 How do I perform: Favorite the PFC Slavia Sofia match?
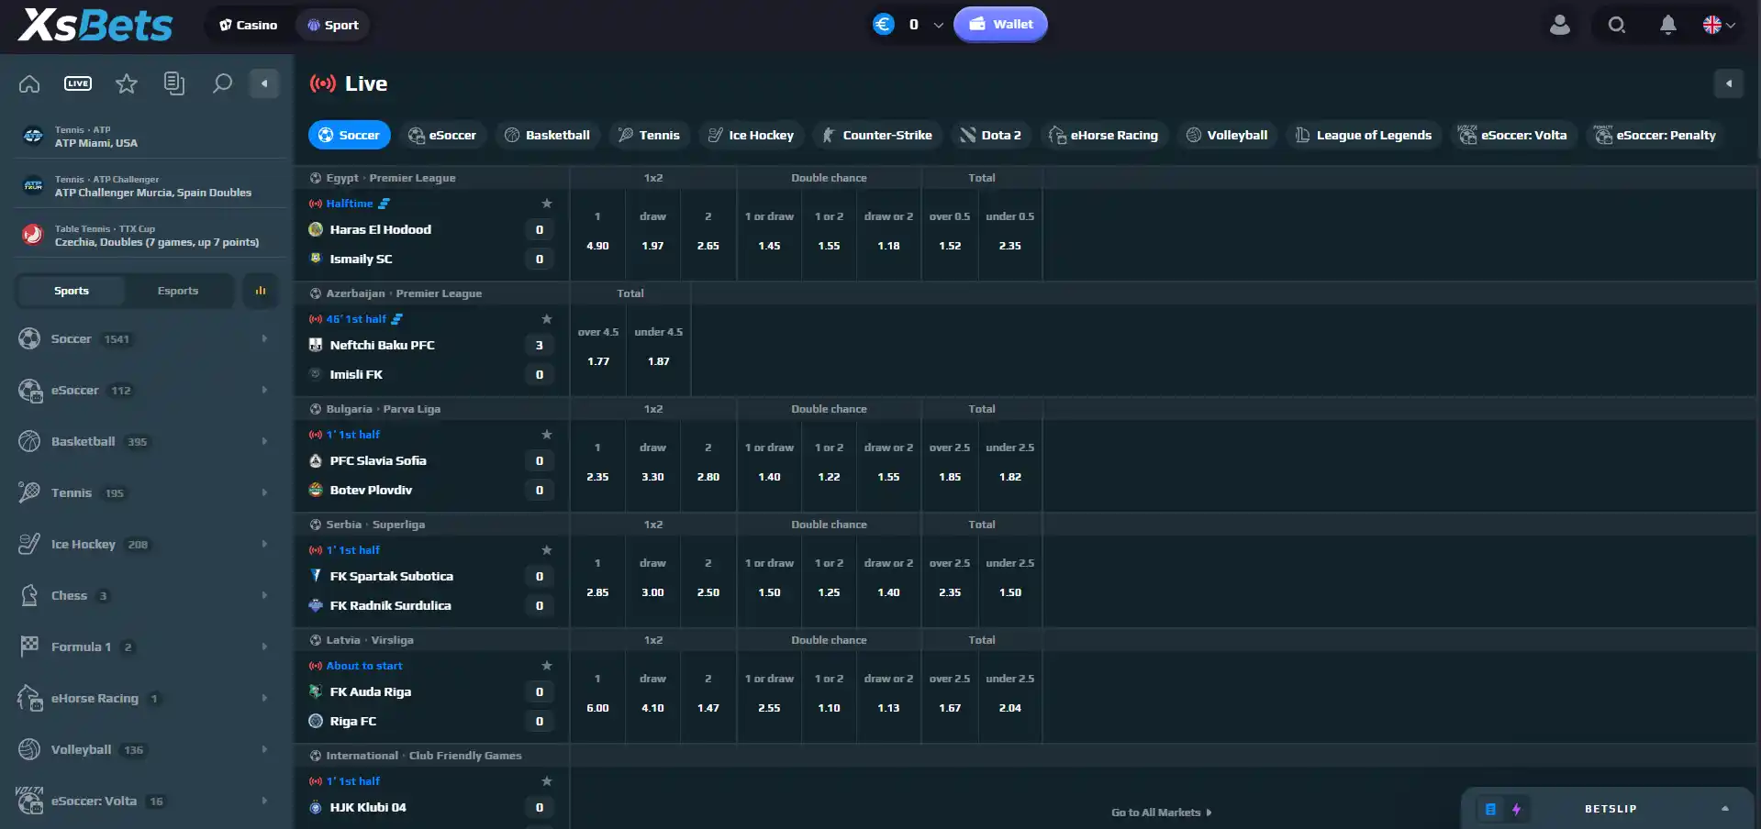pos(547,435)
